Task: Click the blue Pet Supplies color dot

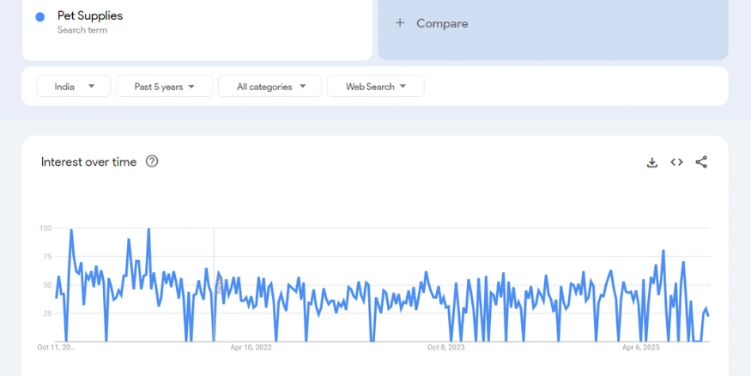Action: point(40,17)
